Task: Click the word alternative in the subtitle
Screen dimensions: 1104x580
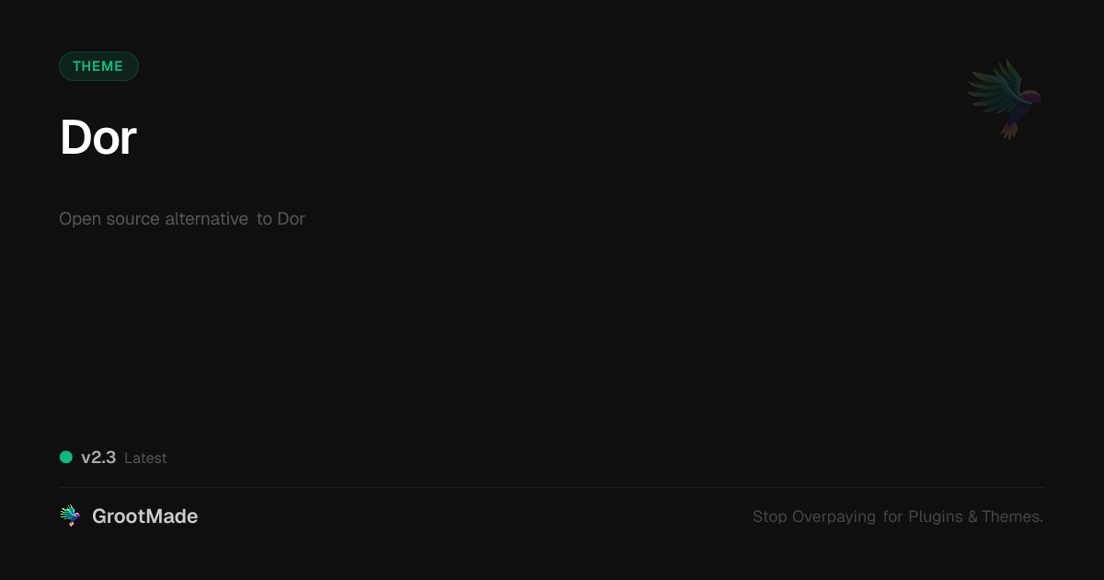Action: pyautogui.click(x=207, y=219)
